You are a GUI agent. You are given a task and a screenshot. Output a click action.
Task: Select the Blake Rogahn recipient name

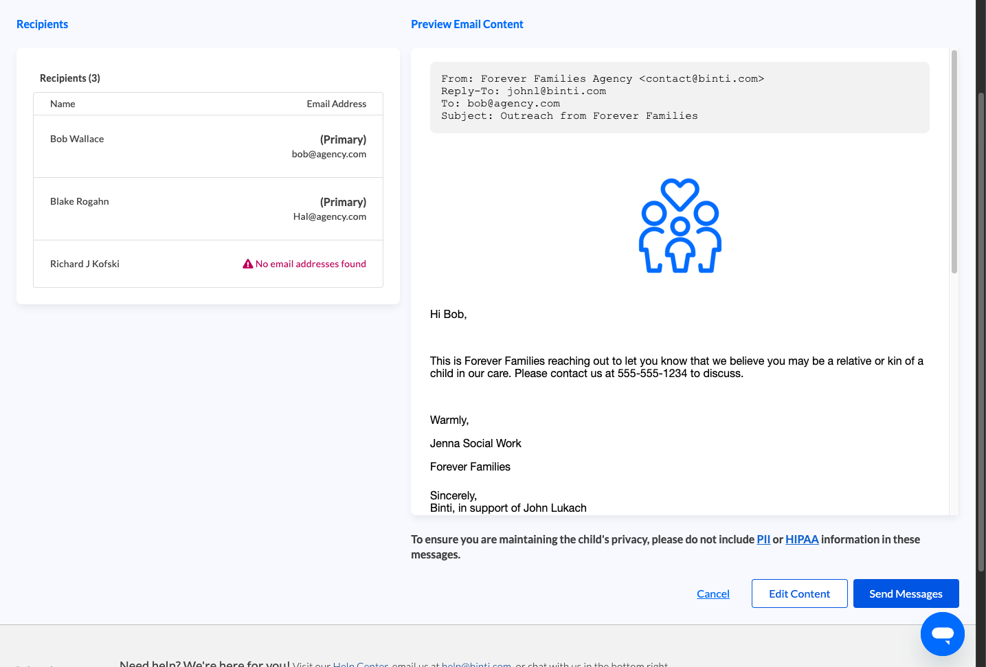(80, 201)
